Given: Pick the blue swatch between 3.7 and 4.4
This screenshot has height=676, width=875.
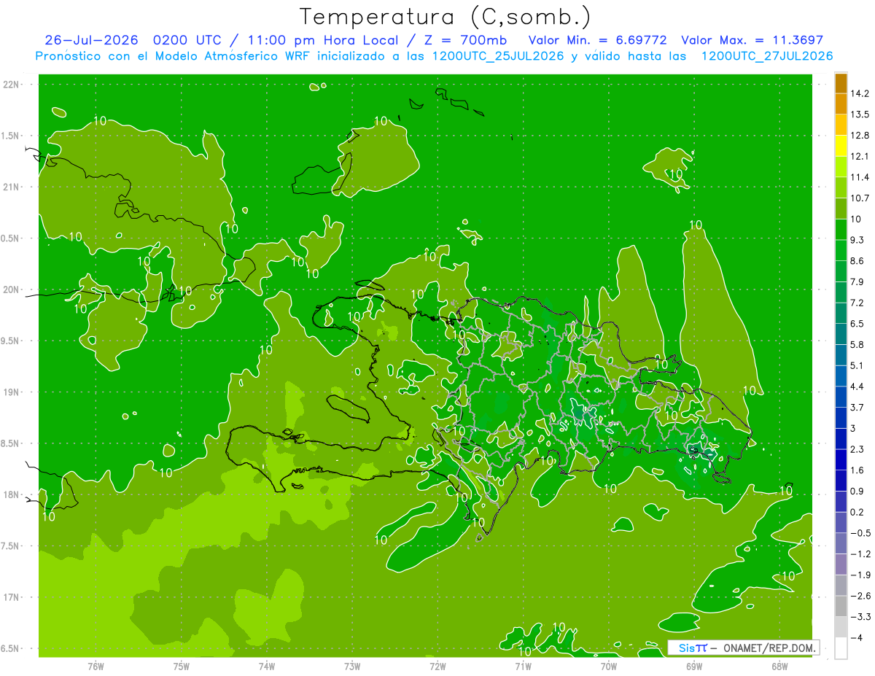Looking at the screenshot, I should tap(841, 397).
